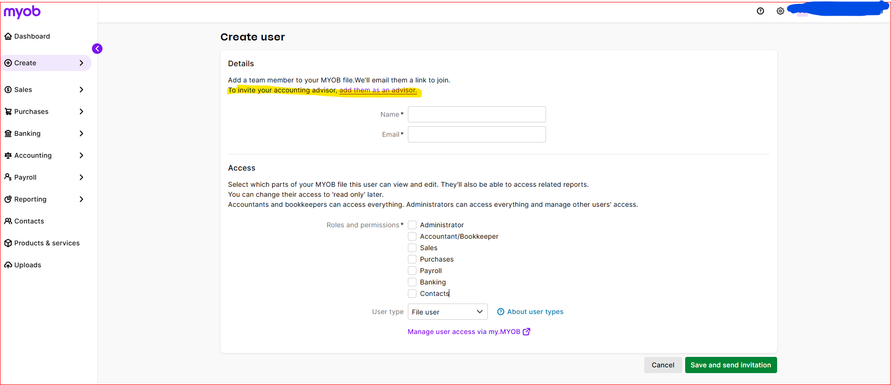
Task: Open Products & services in sidebar
Action: 46,243
